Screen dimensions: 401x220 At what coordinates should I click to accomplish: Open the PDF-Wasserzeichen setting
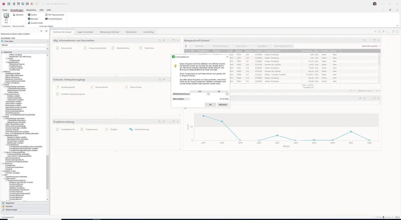coord(55,15)
